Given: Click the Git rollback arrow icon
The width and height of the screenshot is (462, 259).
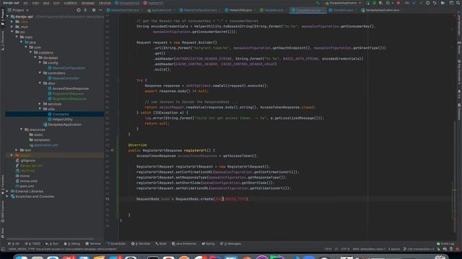Looking at the screenshot, I should pyautogui.click(x=435, y=3).
